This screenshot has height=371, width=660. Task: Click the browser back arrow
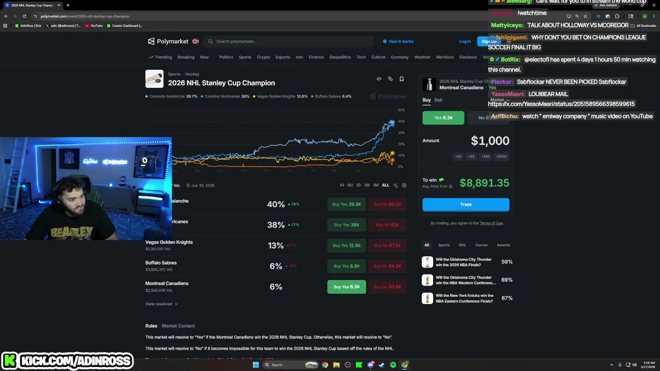point(6,16)
